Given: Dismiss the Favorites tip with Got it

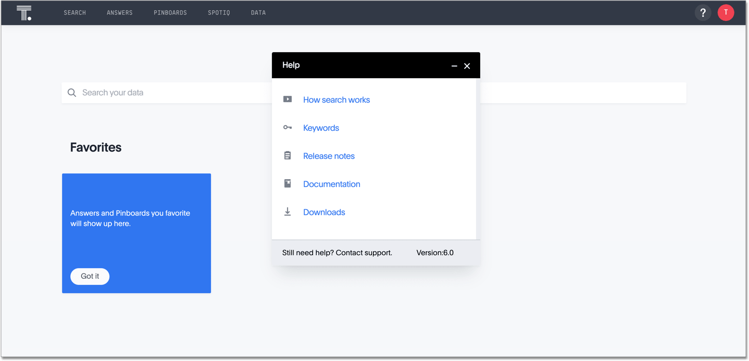Looking at the screenshot, I should [x=90, y=276].
